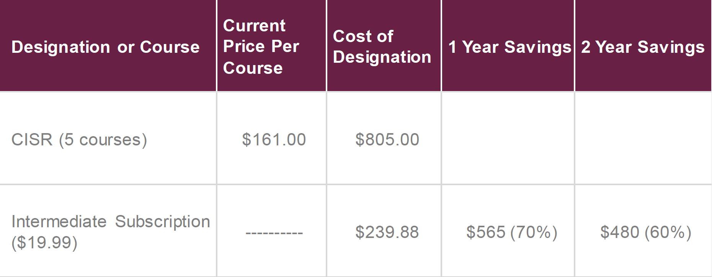The height and width of the screenshot is (277, 712).
Task: Click the 2 Year Savings header
Action: pos(643,46)
